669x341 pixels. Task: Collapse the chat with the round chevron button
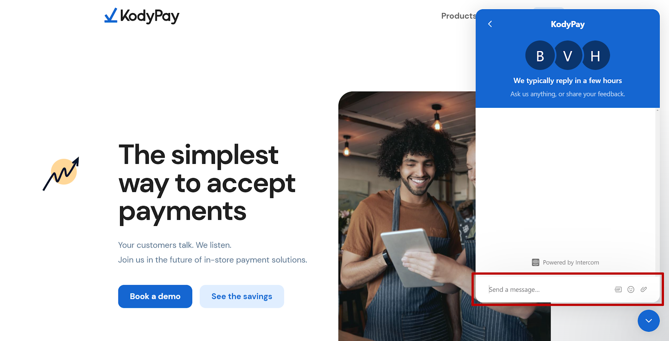[649, 321]
